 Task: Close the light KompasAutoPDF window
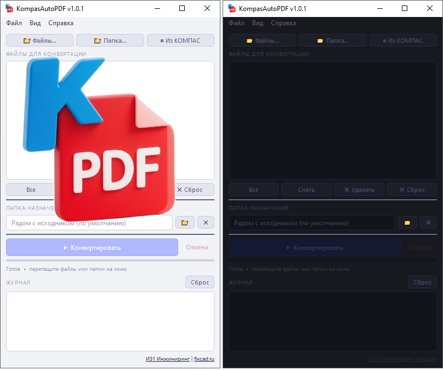(207, 8)
